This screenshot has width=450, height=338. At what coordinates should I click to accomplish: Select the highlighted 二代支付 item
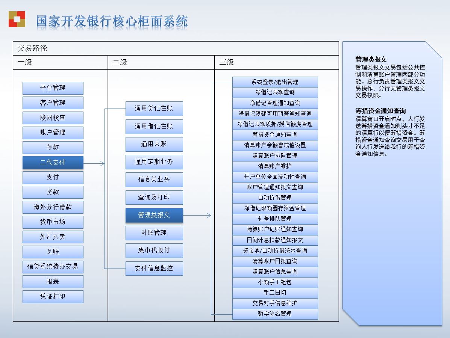pyautogui.click(x=53, y=163)
